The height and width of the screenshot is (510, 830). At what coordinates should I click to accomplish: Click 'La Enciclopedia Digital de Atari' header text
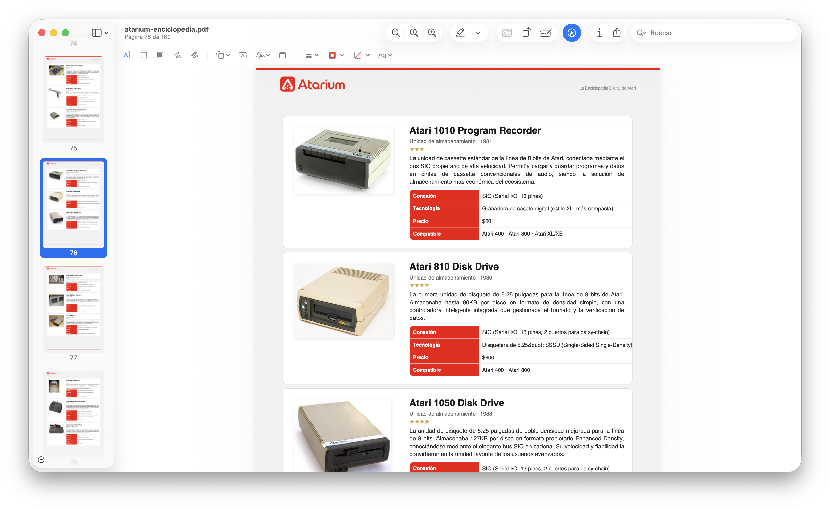point(607,88)
